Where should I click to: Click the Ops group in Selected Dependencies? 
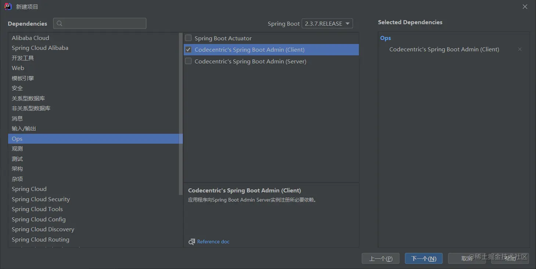385,38
